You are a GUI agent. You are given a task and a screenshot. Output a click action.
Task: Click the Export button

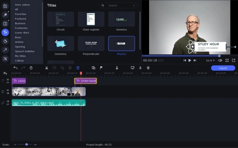coord(223,68)
